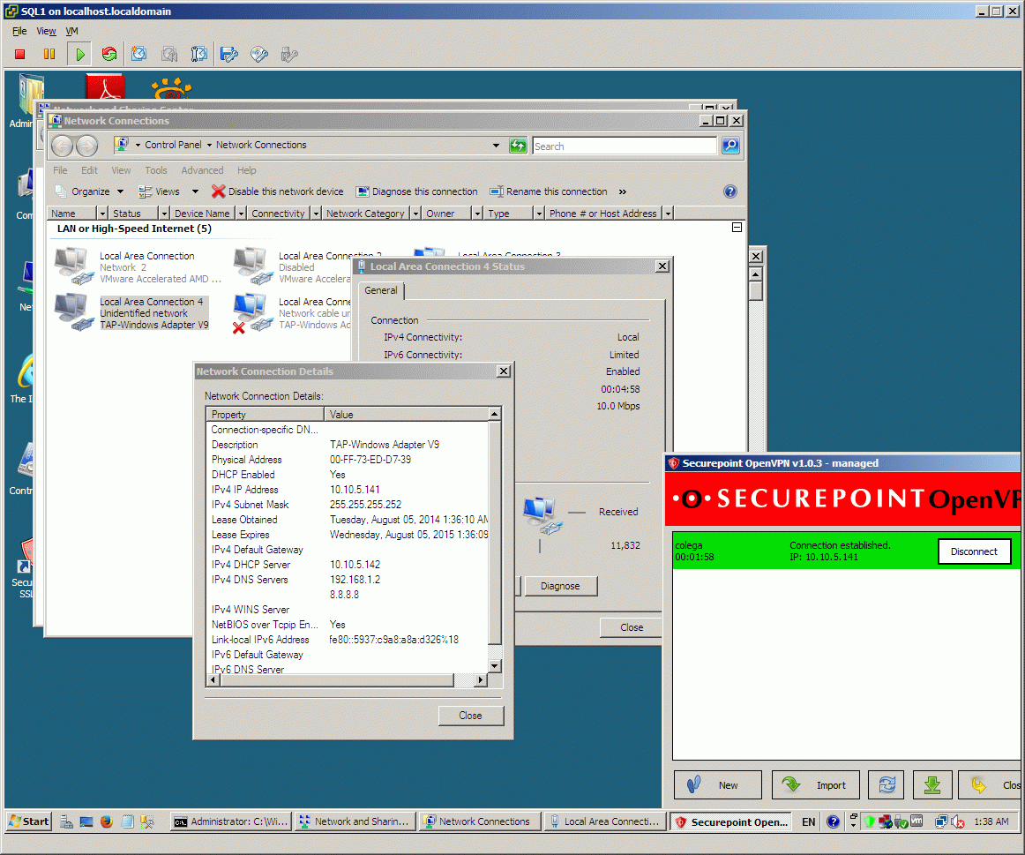Screen dimensions: 1025x855
Task: Click the search magnifier icon
Action: (x=730, y=146)
